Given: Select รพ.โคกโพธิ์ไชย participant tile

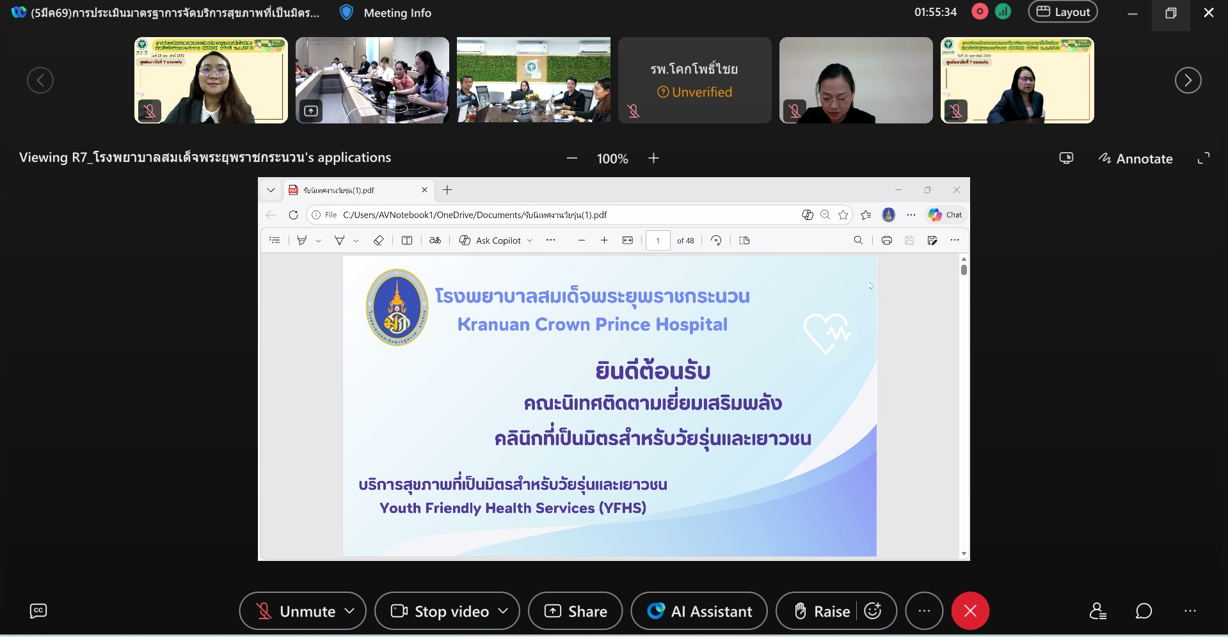Looking at the screenshot, I should [694, 80].
